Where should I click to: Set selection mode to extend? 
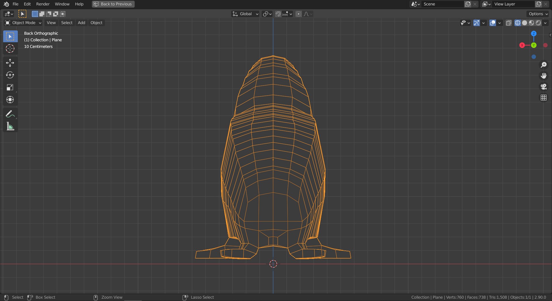[x=42, y=14]
